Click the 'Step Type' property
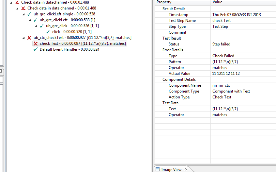The image size is (276, 172). point(177,26)
